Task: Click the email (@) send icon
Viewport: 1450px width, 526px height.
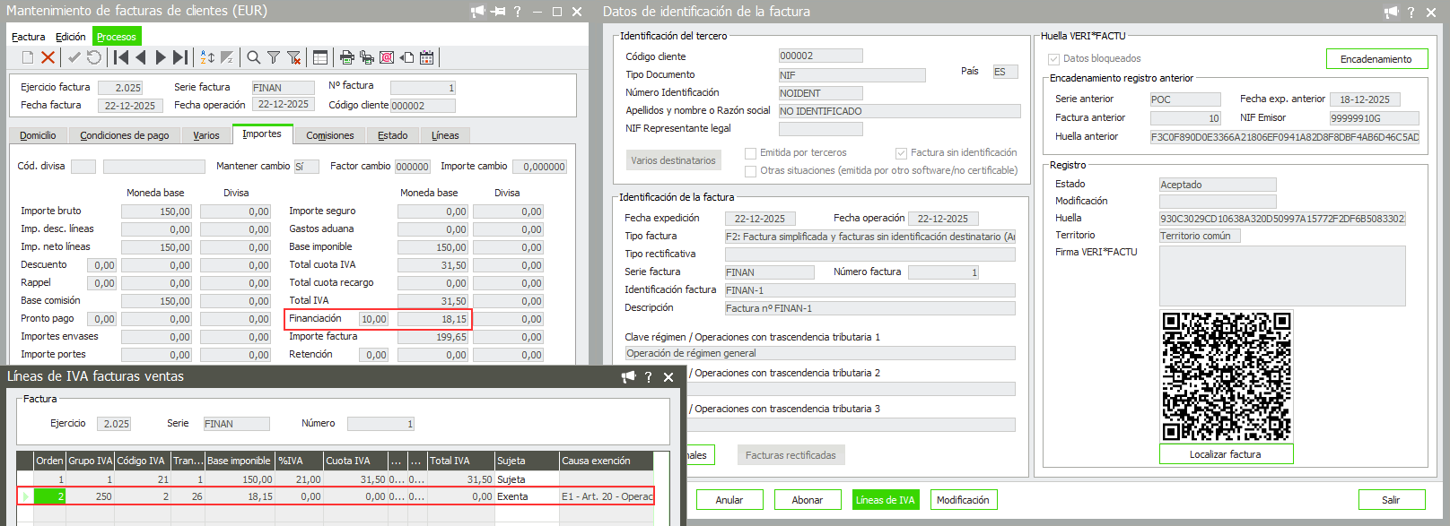Action: click(387, 57)
